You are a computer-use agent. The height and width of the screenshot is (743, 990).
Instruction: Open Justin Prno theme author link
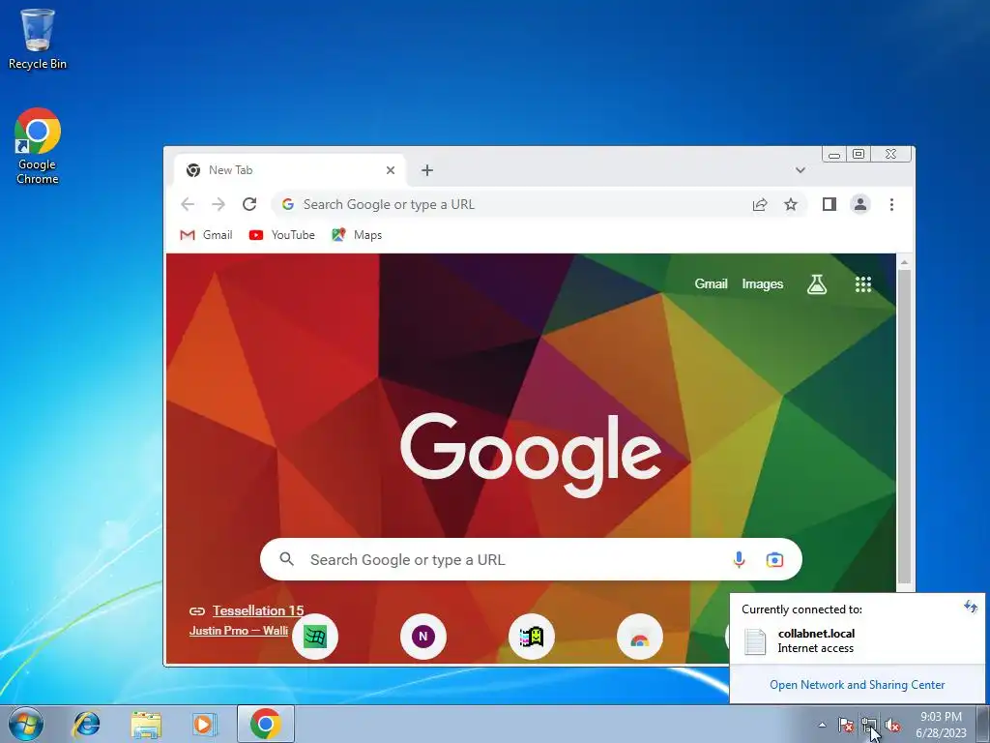[239, 631]
